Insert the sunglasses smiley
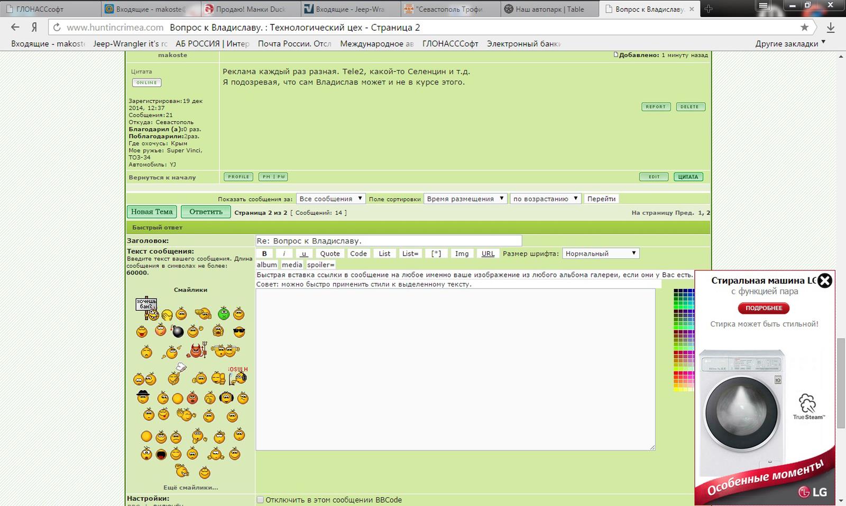Viewport: 846px width, 506px height. pos(239,332)
